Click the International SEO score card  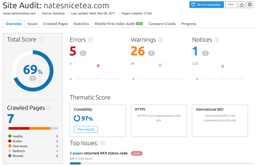coord(220,121)
